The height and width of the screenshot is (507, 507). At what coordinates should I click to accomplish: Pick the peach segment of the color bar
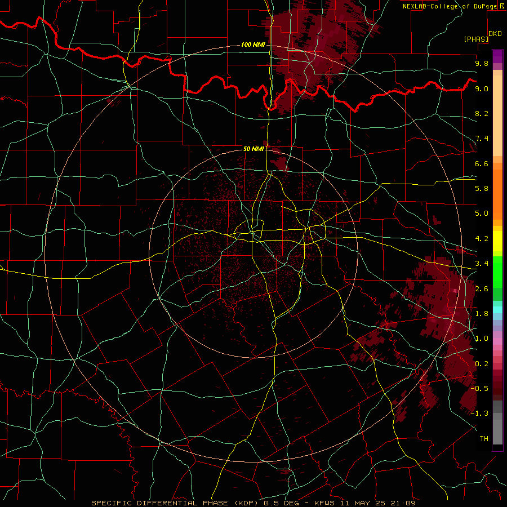(x=497, y=115)
